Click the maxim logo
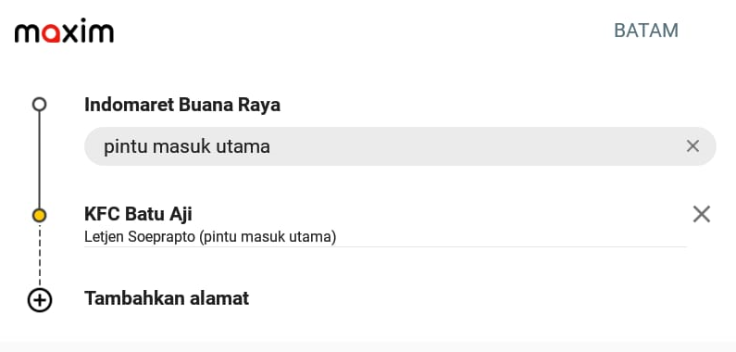This screenshot has width=736, height=352. pyautogui.click(x=64, y=31)
